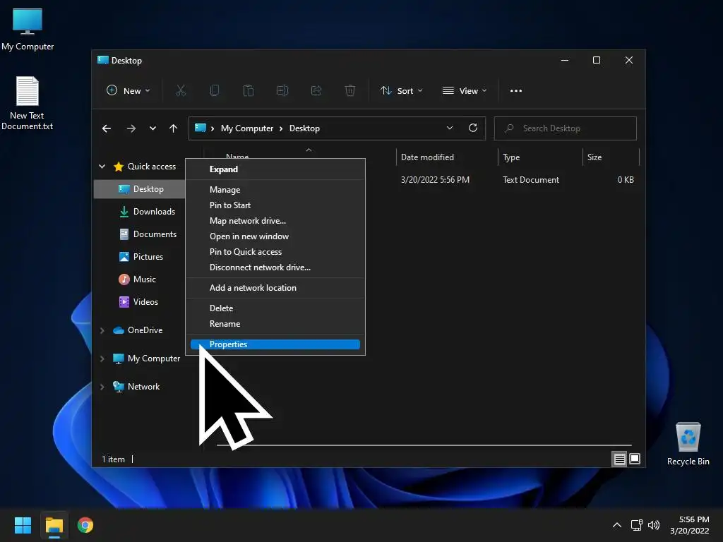723x542 pixels.
Task: Open Downloads in navigation pane
Action: coord(147,212)
